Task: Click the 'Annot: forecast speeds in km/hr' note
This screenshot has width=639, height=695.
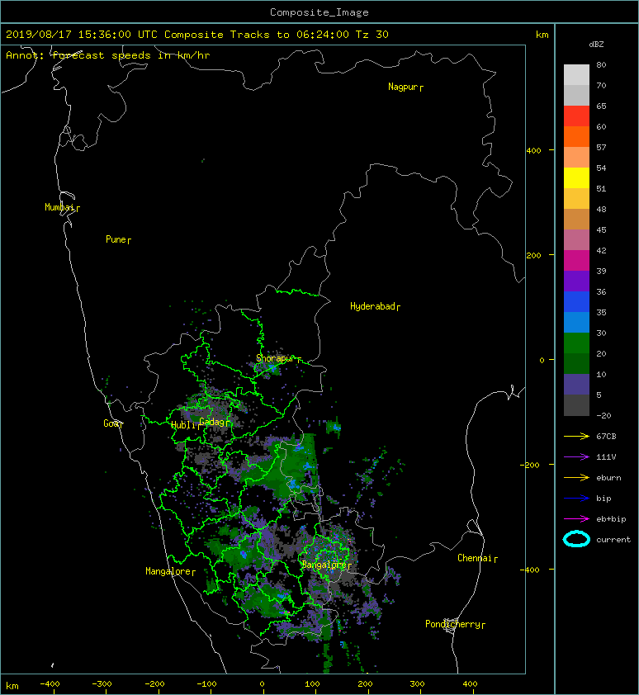Action: (x=108, y=55)
